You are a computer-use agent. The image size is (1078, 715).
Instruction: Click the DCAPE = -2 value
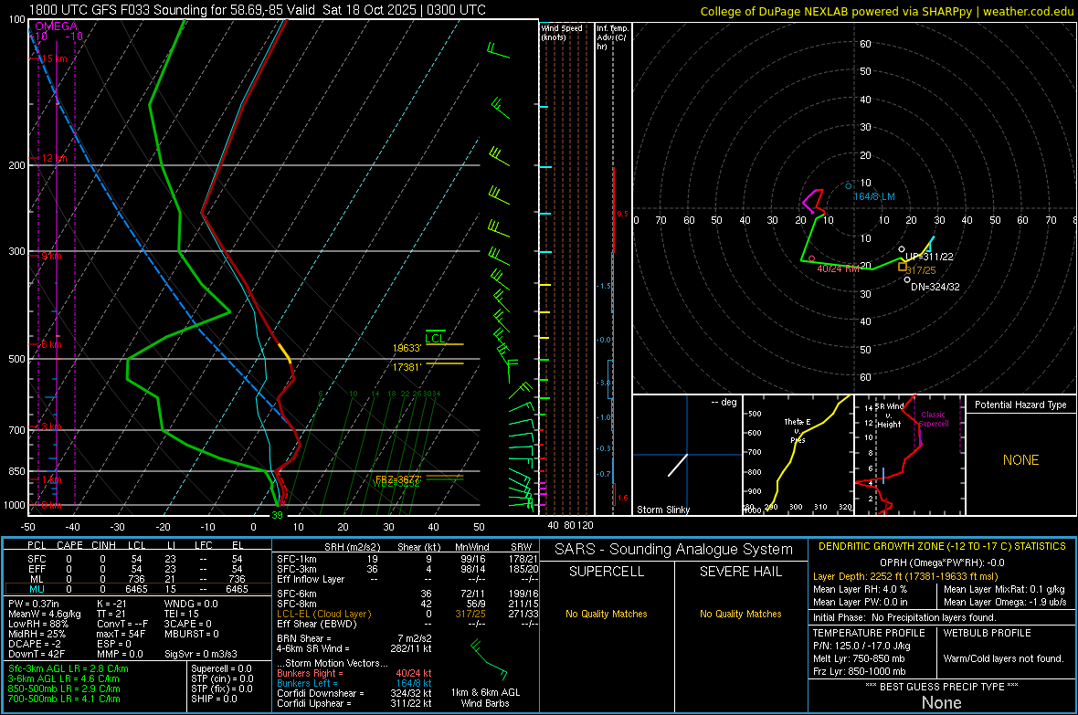point(35,644)
